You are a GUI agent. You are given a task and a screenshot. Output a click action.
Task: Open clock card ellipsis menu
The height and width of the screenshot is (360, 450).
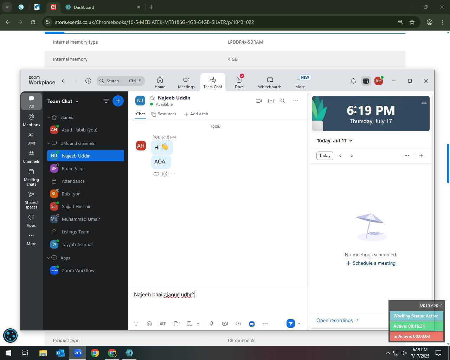424,103
